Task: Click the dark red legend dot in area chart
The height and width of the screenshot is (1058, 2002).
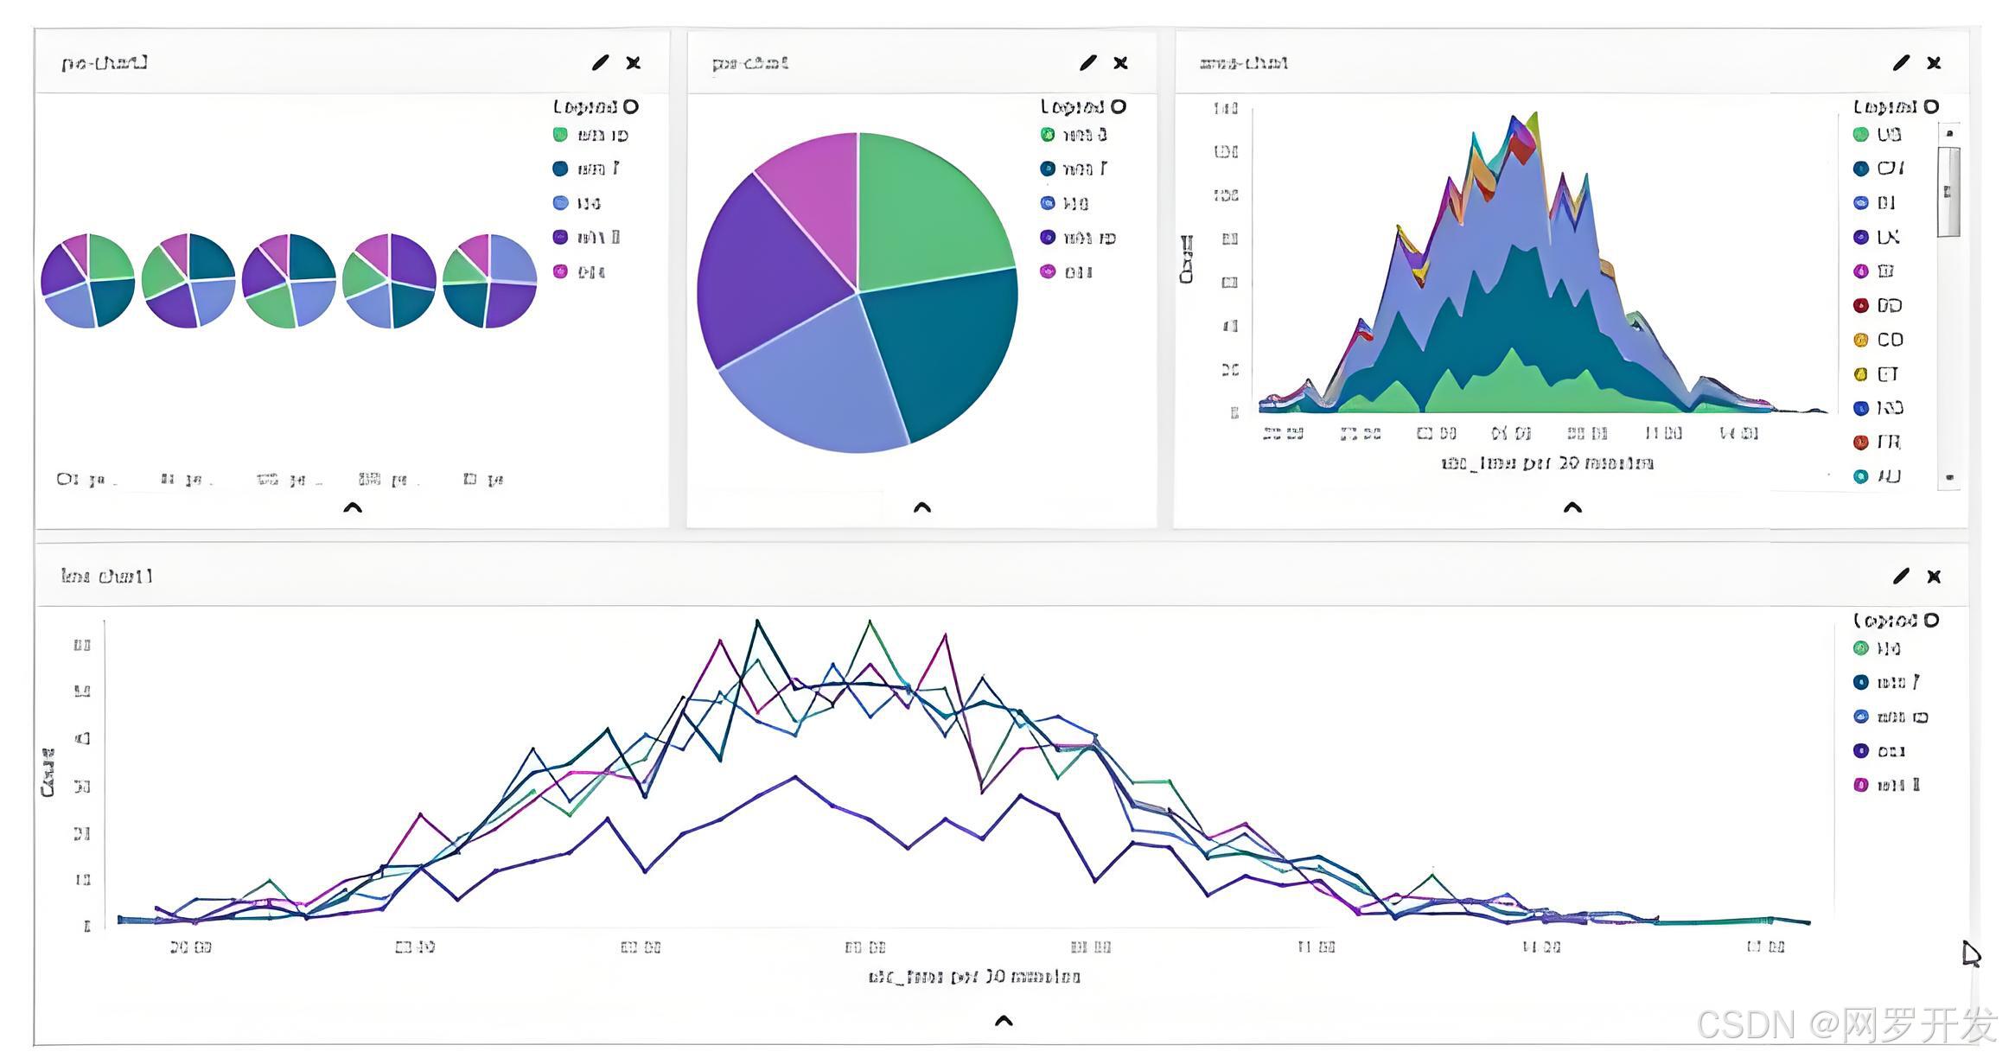Action: point(1861,305)
